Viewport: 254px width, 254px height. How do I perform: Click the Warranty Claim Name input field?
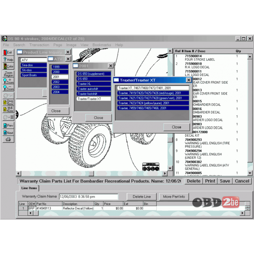coord(89,197)
